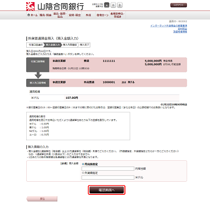Open the internet foreign currency deposit notice link
Viewport: 210px width, 208px height.
(169, 26)
